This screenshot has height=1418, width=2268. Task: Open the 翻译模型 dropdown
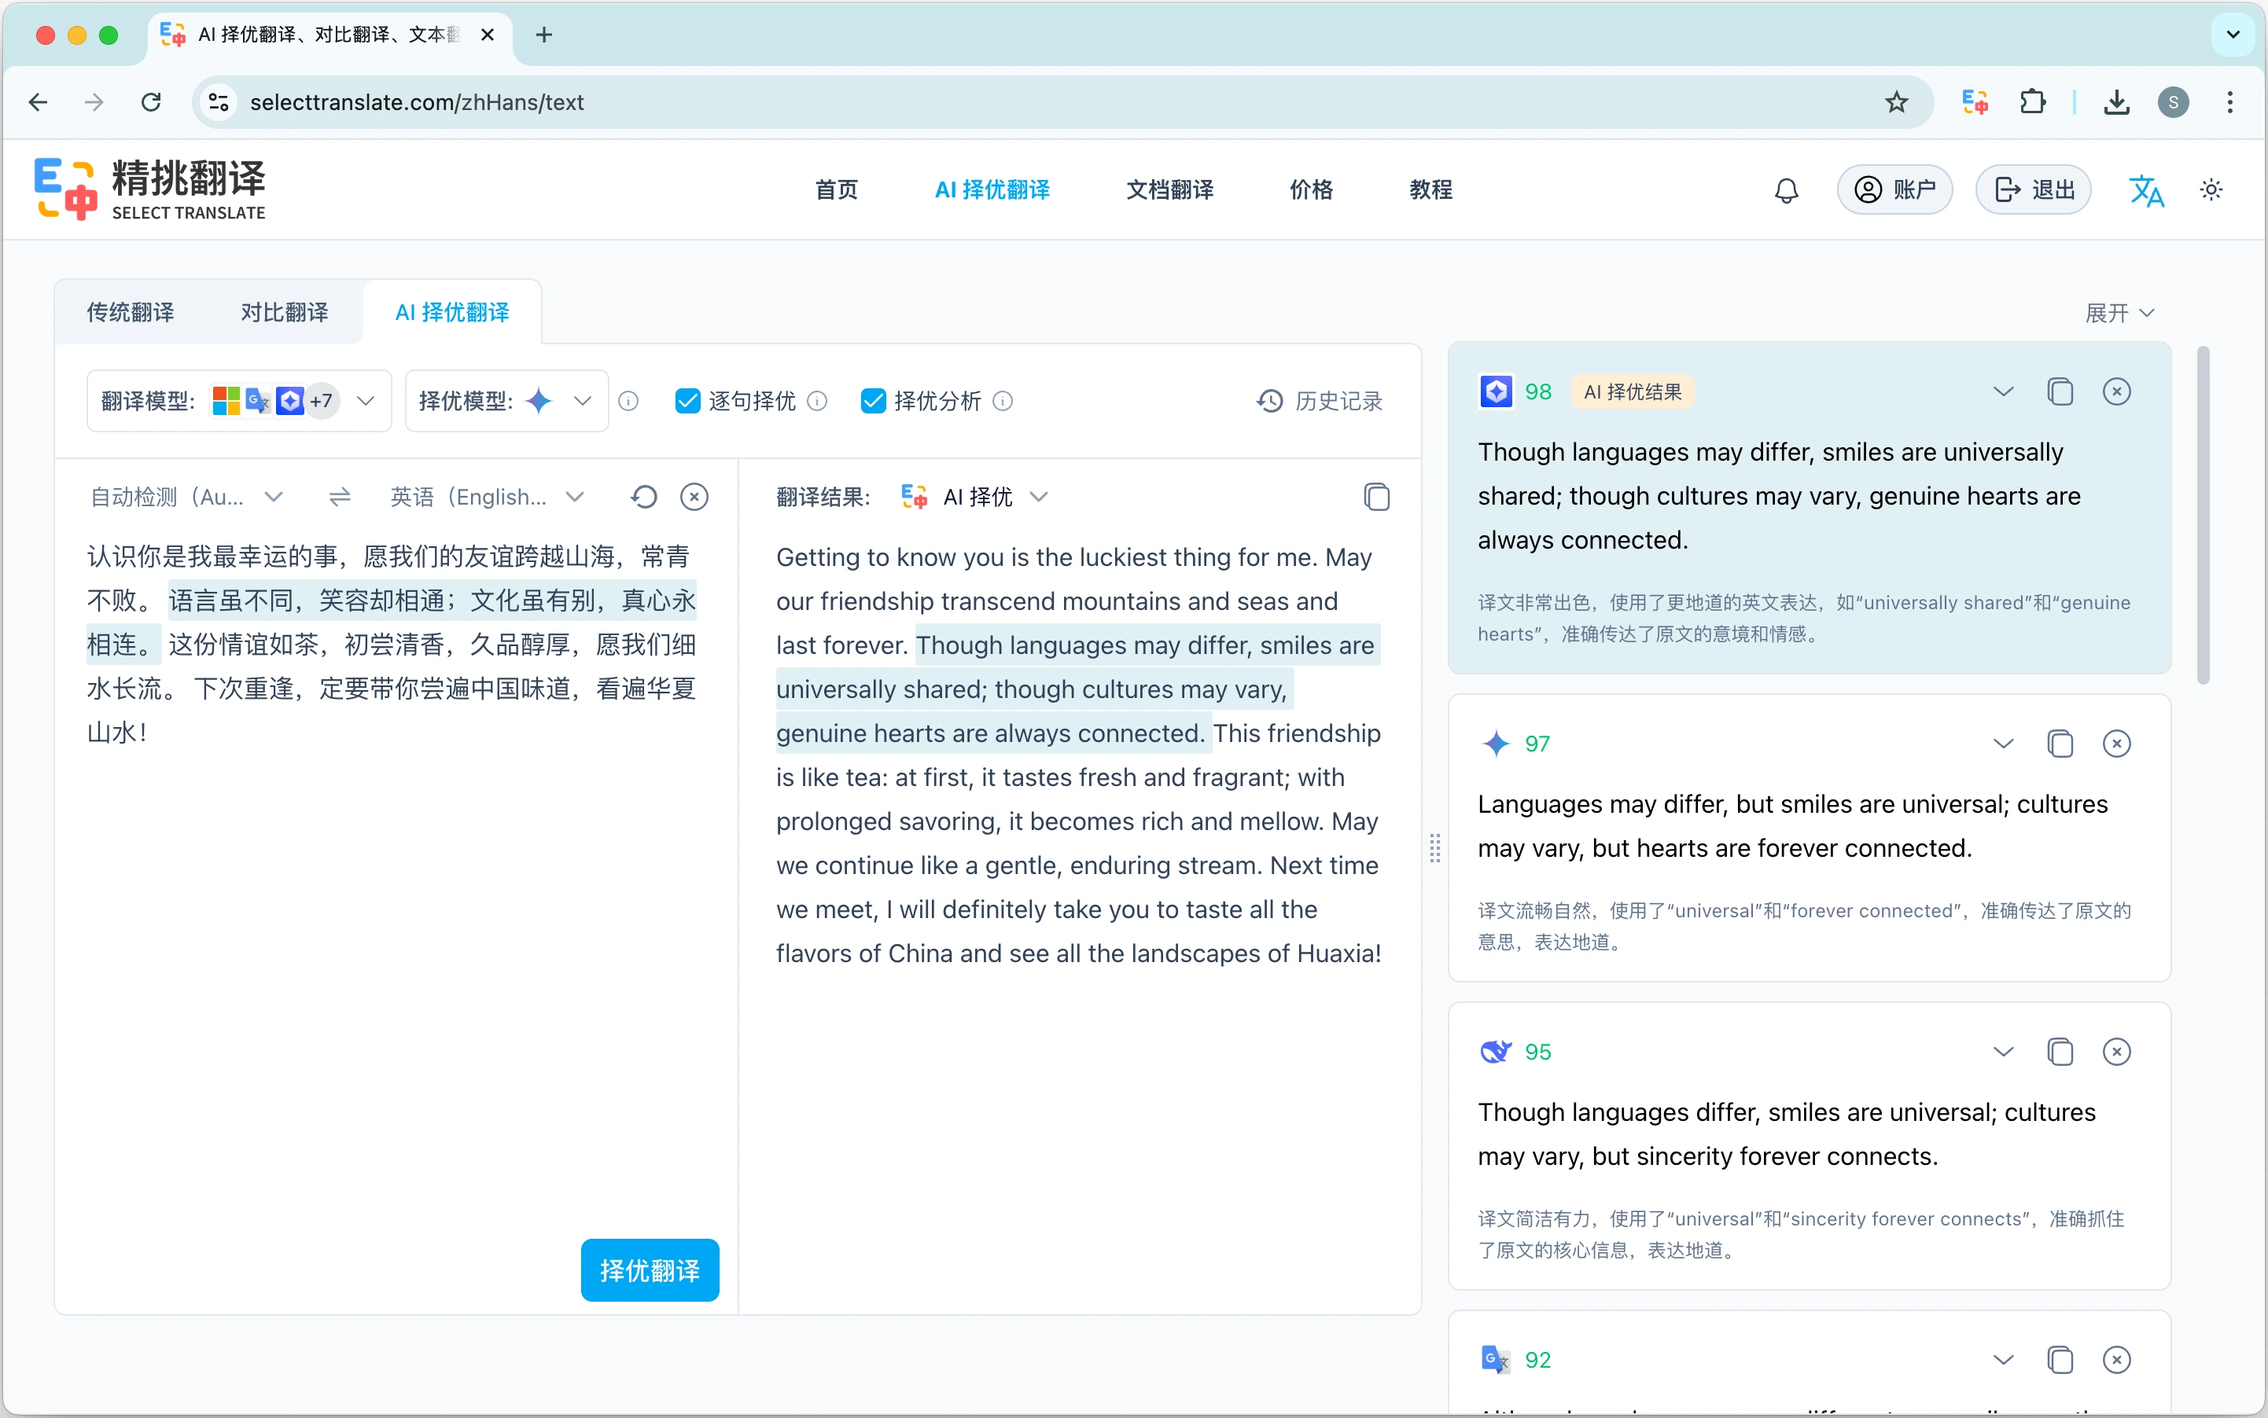239,402
